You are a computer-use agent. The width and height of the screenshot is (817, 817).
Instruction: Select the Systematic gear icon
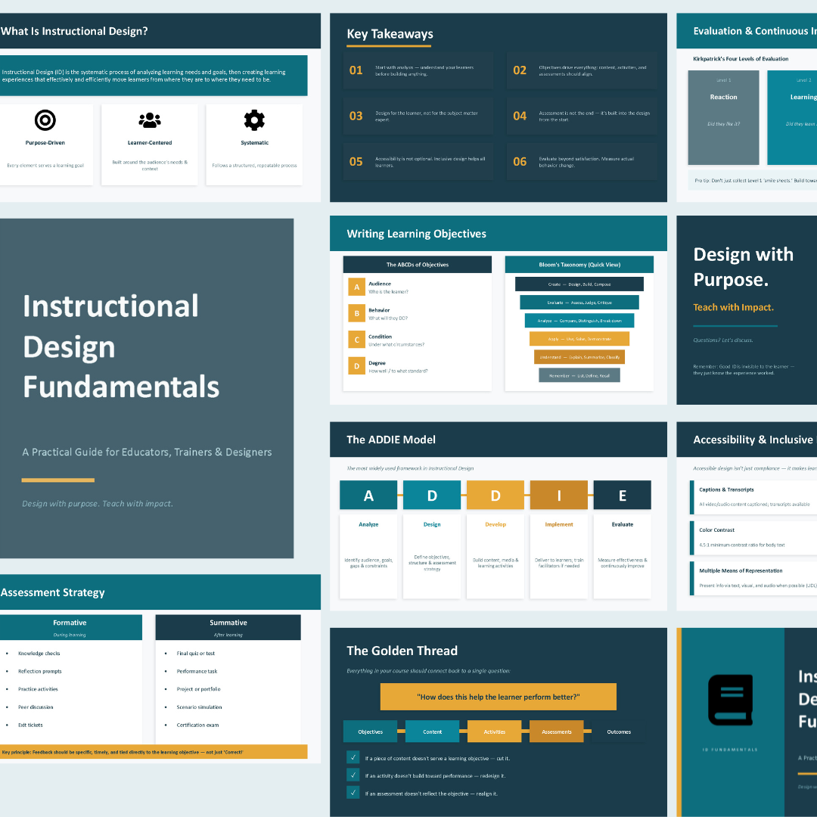tap(254, 120)
